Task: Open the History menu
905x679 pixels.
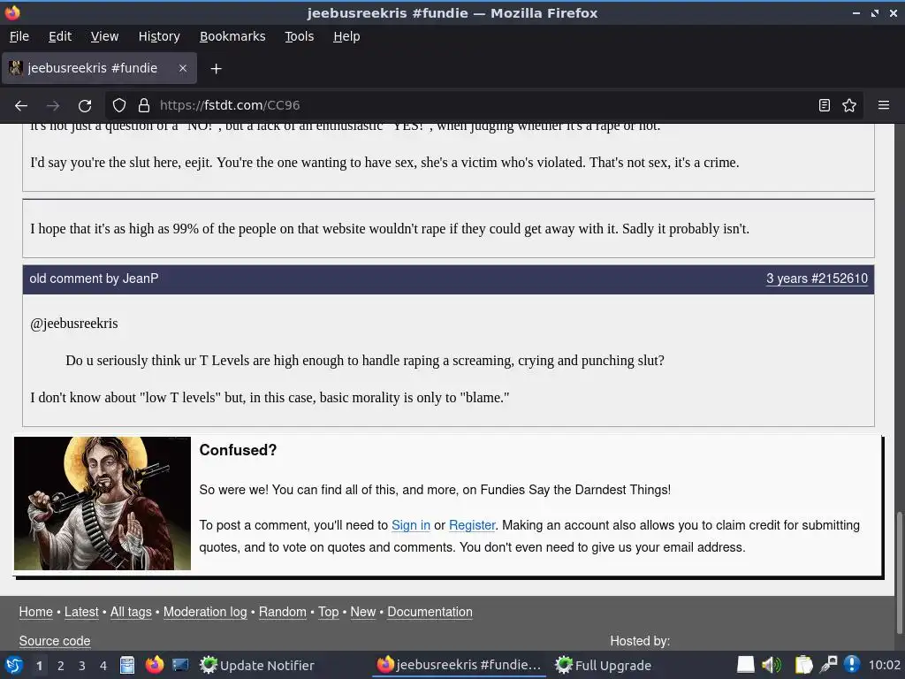Action: [x=159, y=36]
